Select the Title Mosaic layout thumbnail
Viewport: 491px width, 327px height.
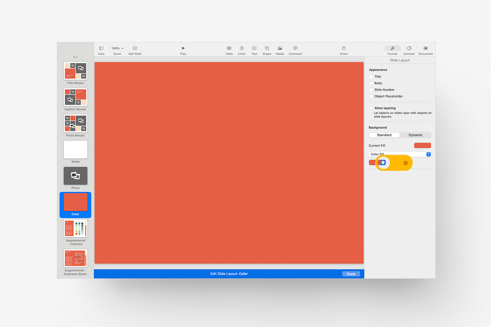[x=75, y=71]
